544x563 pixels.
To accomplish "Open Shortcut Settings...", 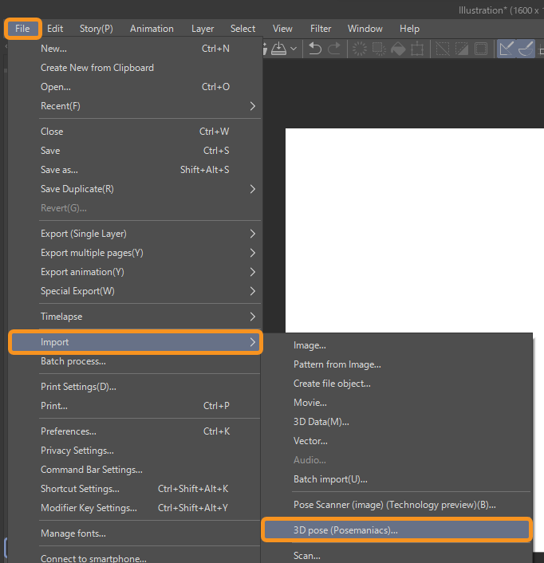I will coord(135,489).
